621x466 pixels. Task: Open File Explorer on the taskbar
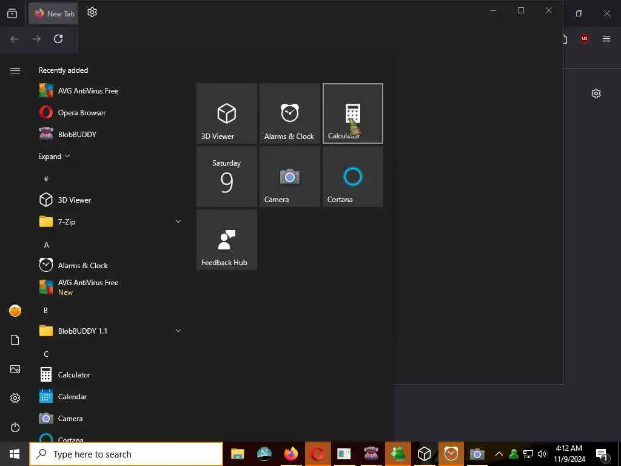[238, 454]
